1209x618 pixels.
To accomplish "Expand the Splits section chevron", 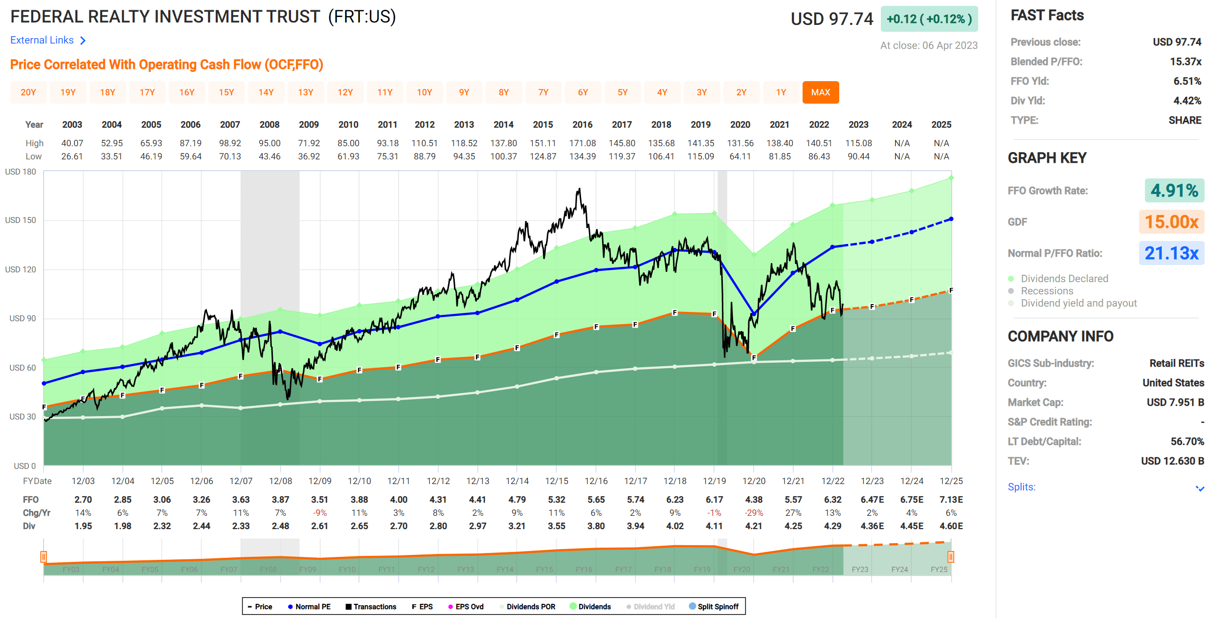I will click(1199, 488).
